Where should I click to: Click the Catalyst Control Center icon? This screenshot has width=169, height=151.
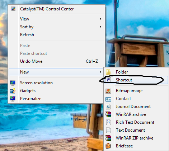(13, 9)
